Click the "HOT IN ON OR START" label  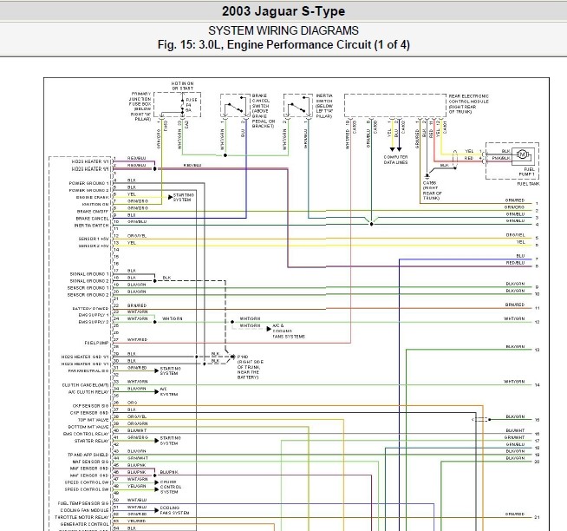pos(182,86)
